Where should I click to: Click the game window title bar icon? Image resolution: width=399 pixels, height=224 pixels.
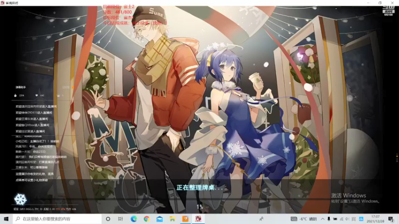point(2,3)
